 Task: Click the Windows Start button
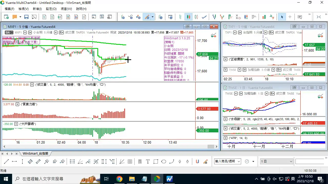[6, 179]
